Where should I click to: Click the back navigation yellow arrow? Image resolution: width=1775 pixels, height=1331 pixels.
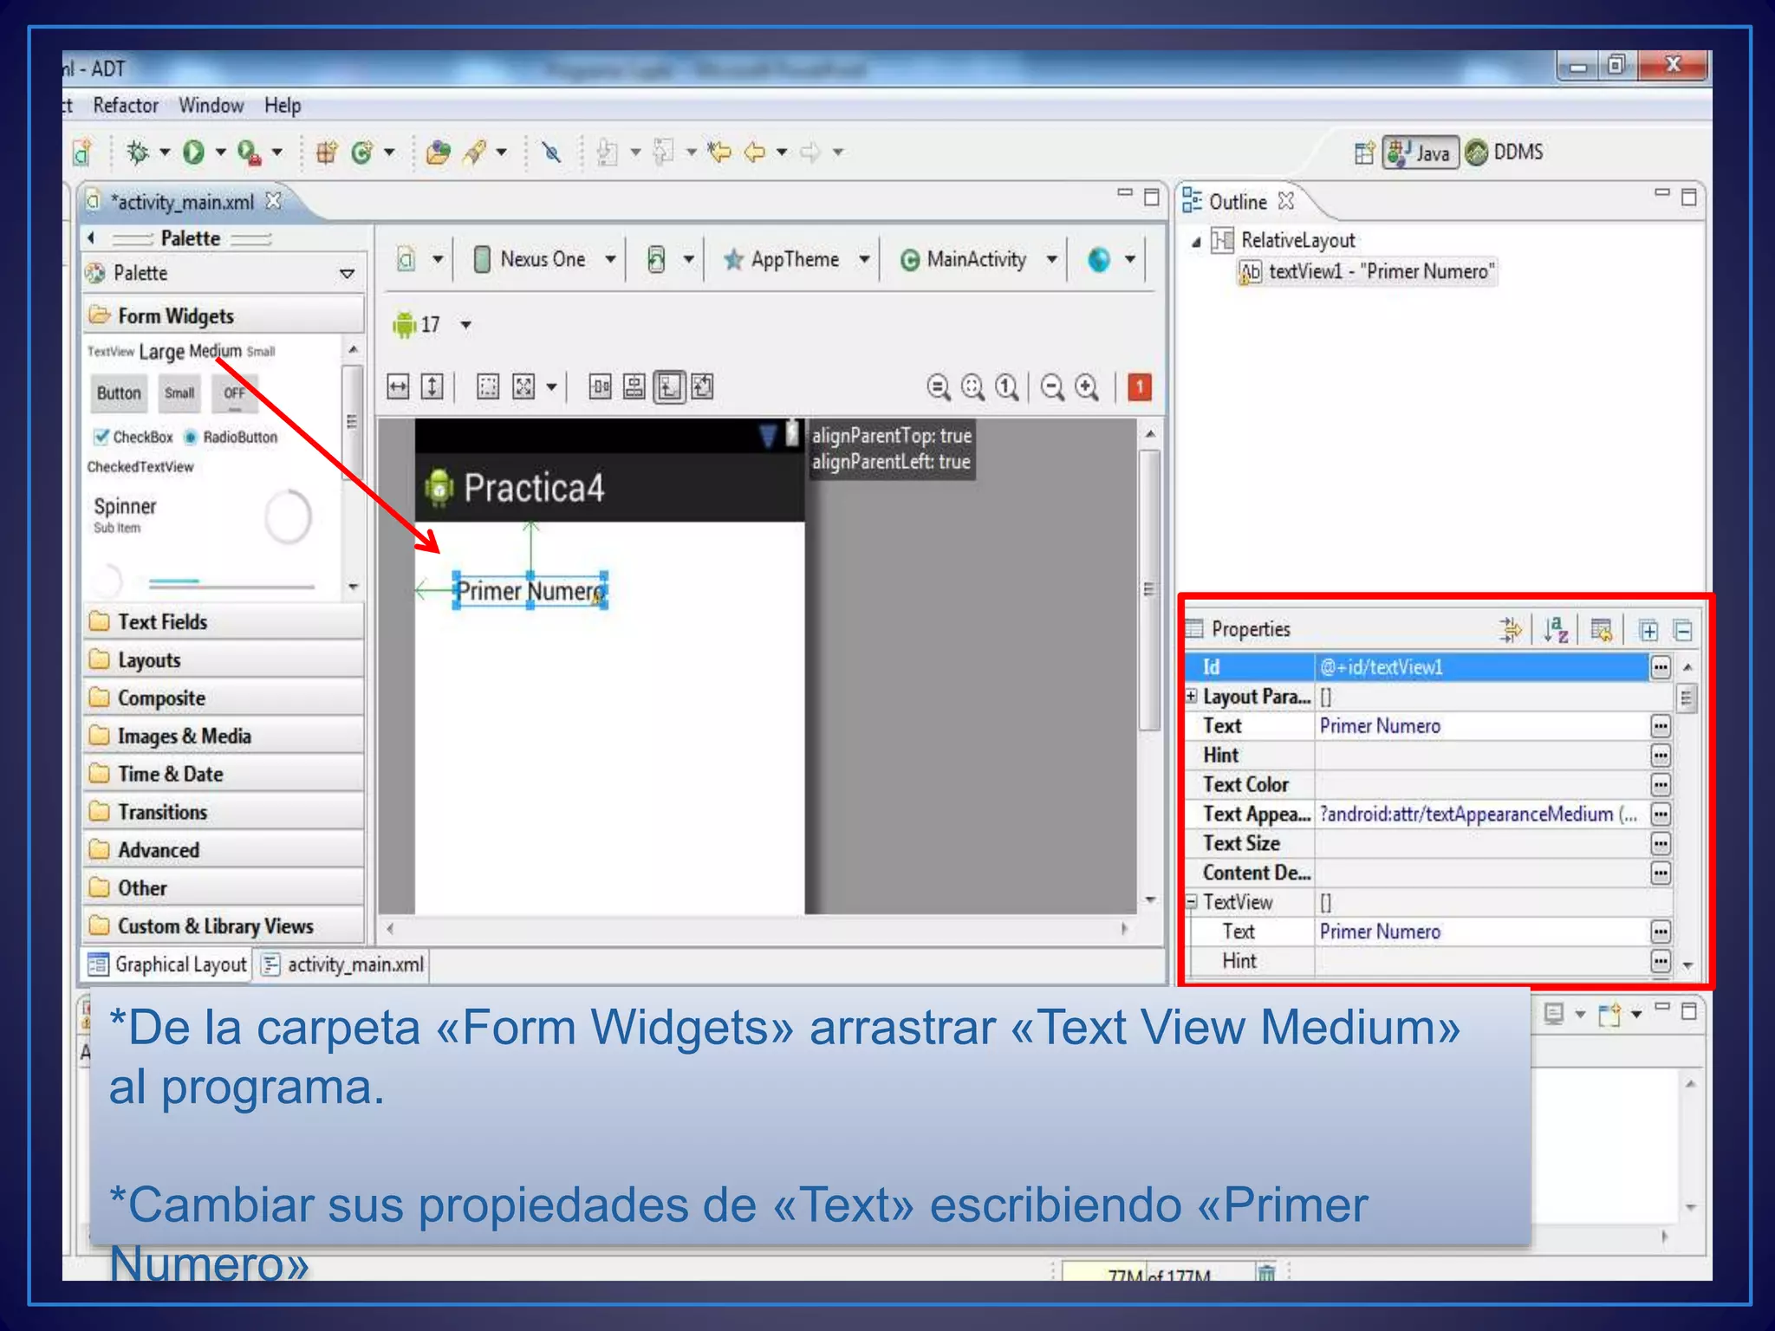tap(754, 153)
